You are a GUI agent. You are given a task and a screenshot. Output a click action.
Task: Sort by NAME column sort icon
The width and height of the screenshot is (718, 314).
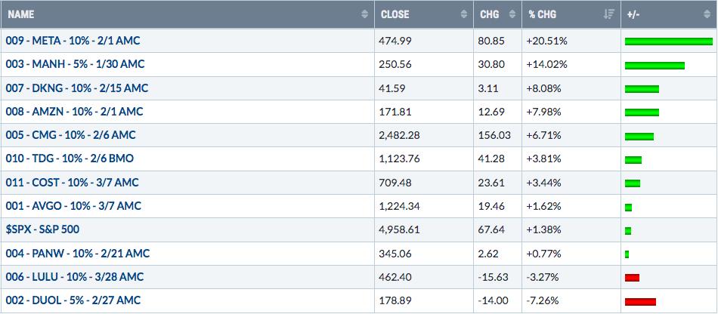pos(364,14)
